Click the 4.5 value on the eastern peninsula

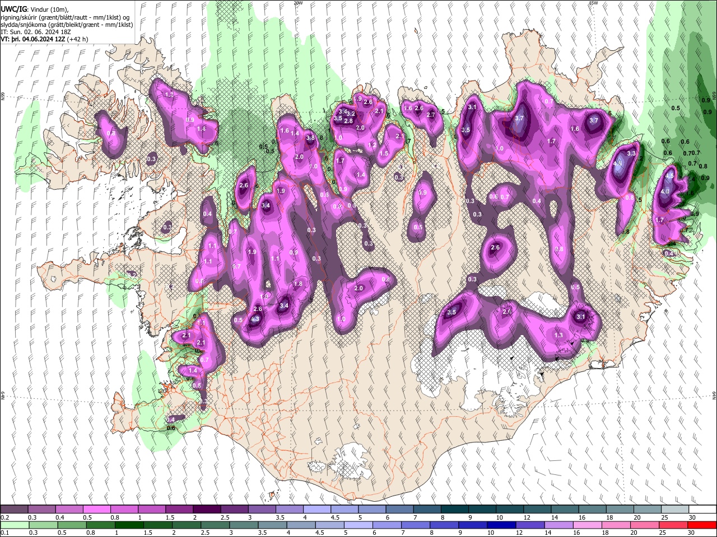point(669,176)
